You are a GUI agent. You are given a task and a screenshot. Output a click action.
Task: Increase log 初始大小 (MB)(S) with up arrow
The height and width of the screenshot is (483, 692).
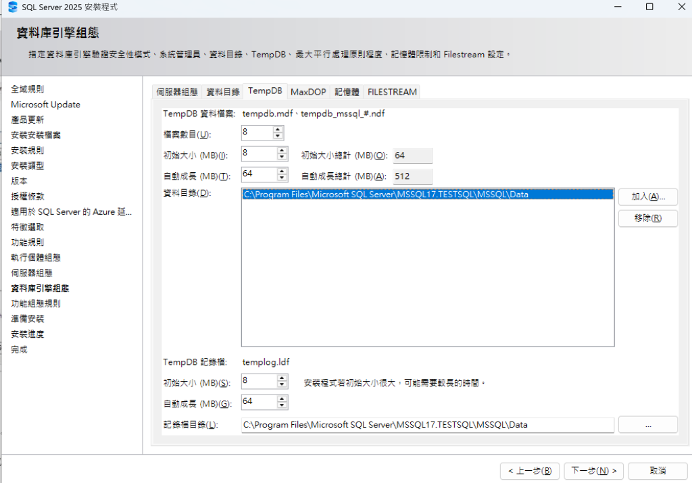tap(282, 378)
